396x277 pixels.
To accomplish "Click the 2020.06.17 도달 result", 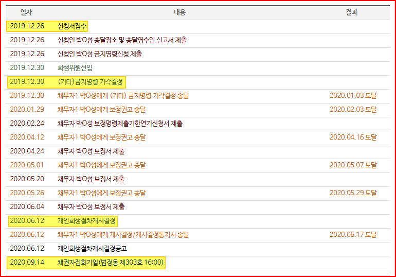I will (353, 235).
